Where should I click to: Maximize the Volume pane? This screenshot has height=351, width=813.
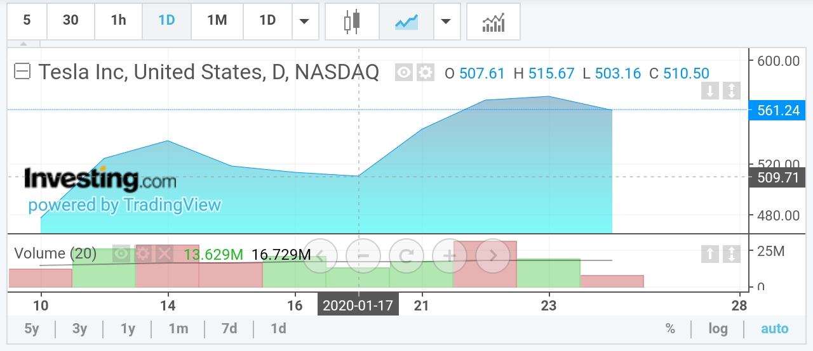731,254
